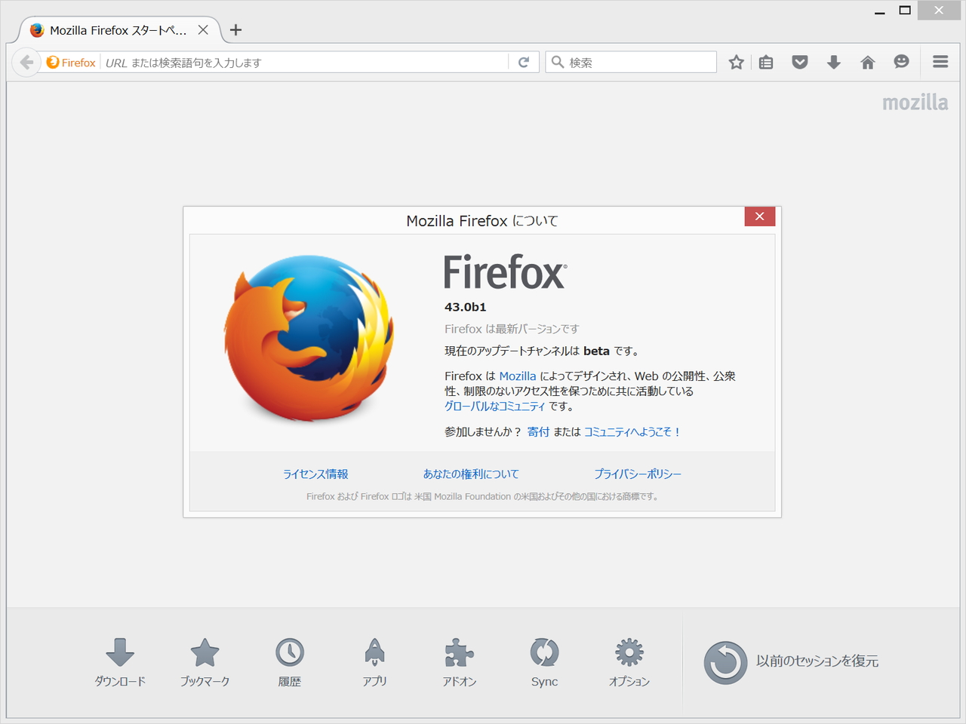Open ライセンス情報 in the About dialog
The height and width of the screenshot is (724, 966).
[315, 474]
